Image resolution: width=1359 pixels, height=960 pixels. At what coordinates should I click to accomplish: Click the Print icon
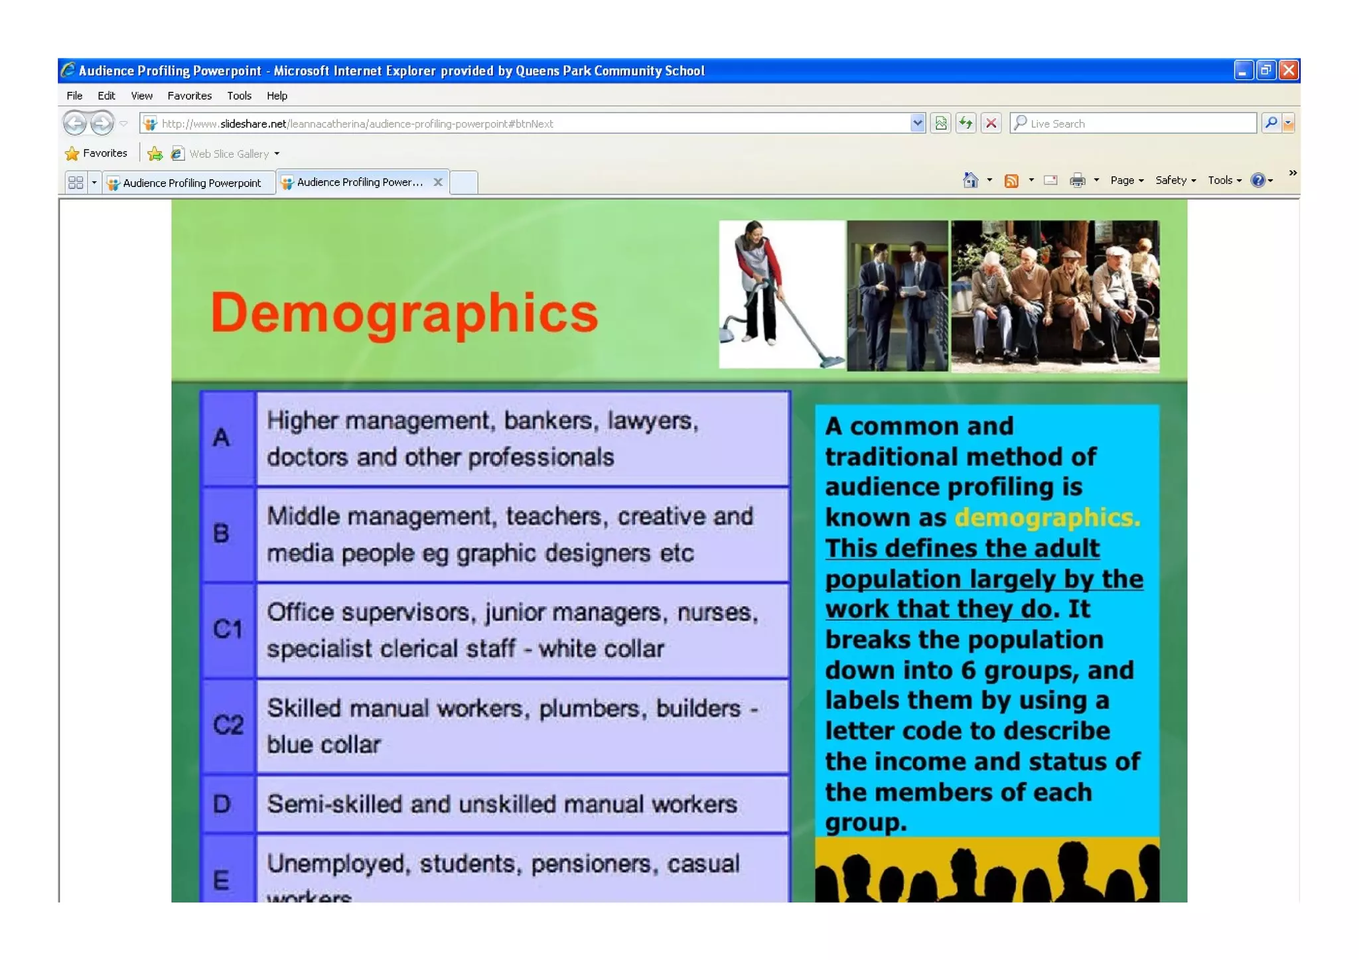pyautogui.click(x=1077, y=180)
